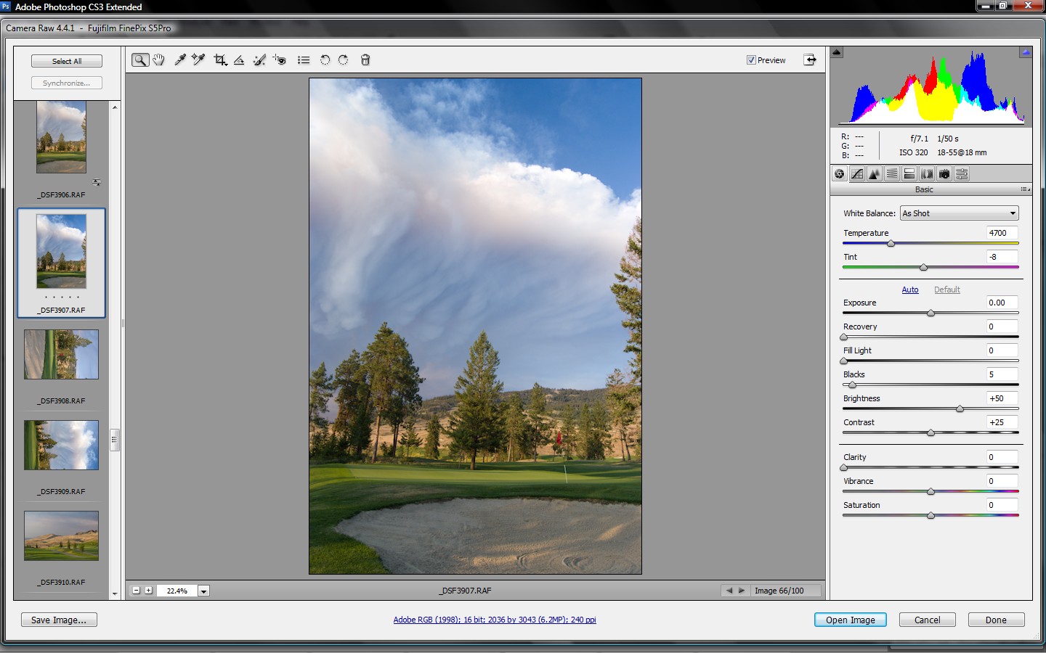
Task: Click filmstrip scrollbar down arrow
Action: [x=115, y=594]
